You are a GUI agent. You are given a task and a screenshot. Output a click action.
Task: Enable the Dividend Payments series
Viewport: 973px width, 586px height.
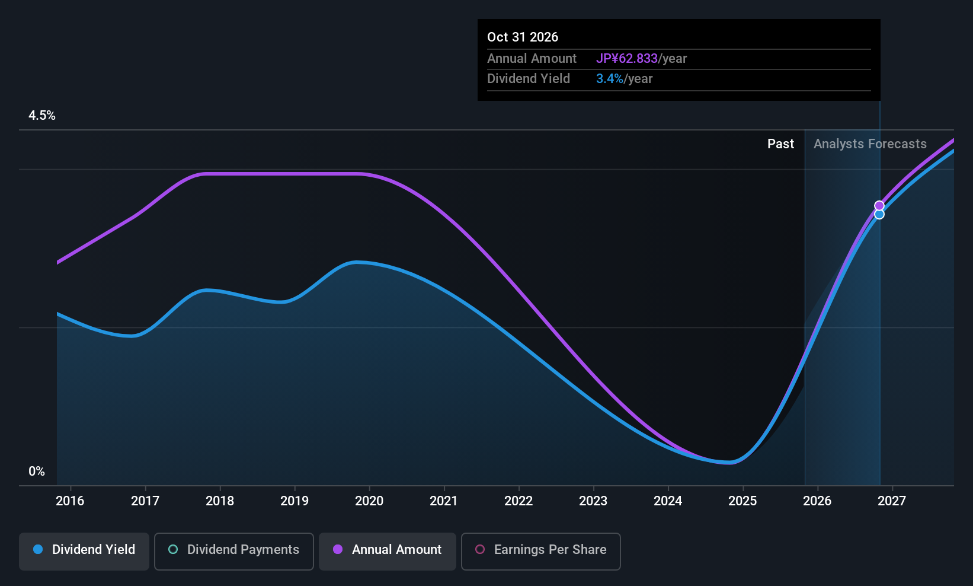[x=233, y=551]
